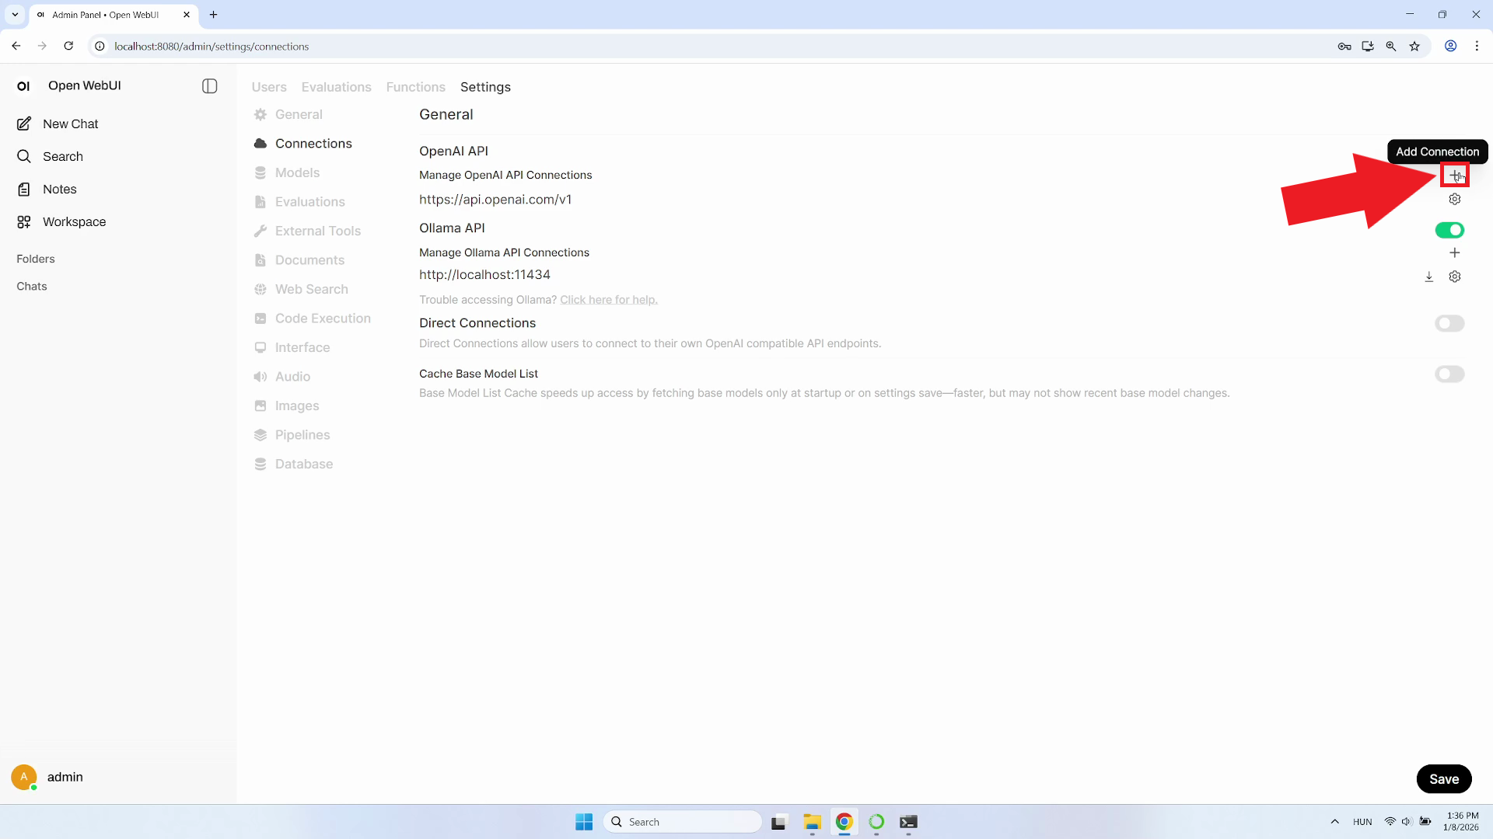Image resolution: width=1493 pixels, height=839 pixels.
Task: Expand the Folders section
Action: click(x=36, y=259)
